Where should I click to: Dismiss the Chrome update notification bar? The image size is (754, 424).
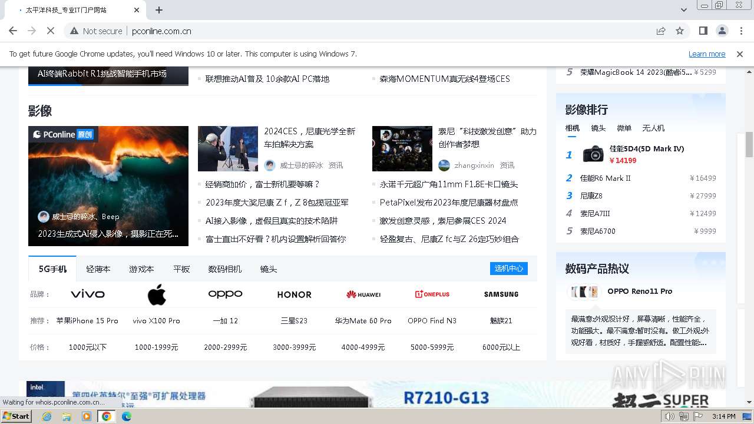point(740,54)
